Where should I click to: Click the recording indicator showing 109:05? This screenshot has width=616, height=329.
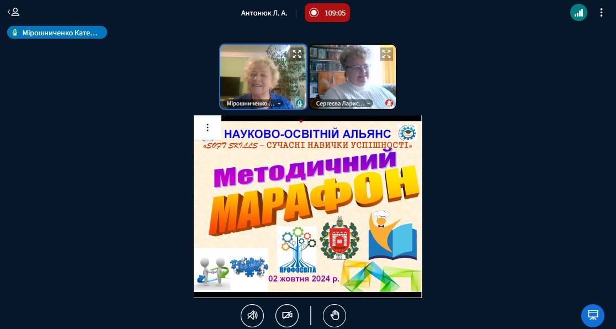click(x=327, y=13)
